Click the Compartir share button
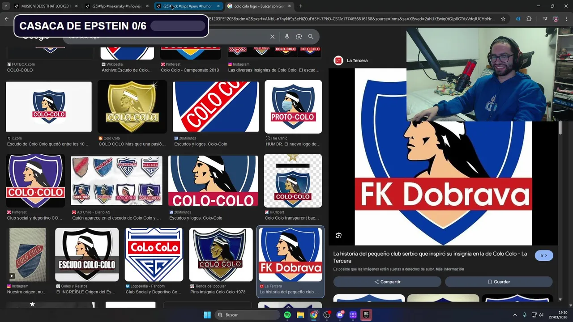 coord(387,282)
